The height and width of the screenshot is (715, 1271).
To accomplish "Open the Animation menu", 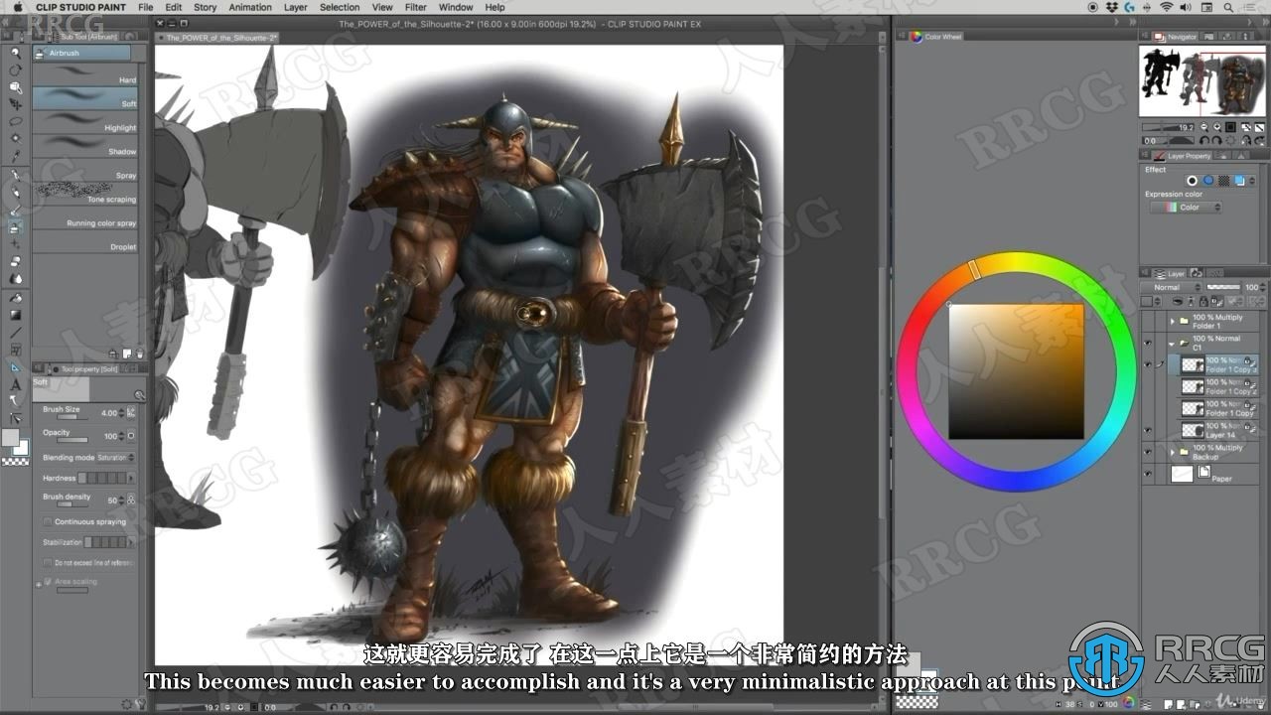I will tap(250, 7).
